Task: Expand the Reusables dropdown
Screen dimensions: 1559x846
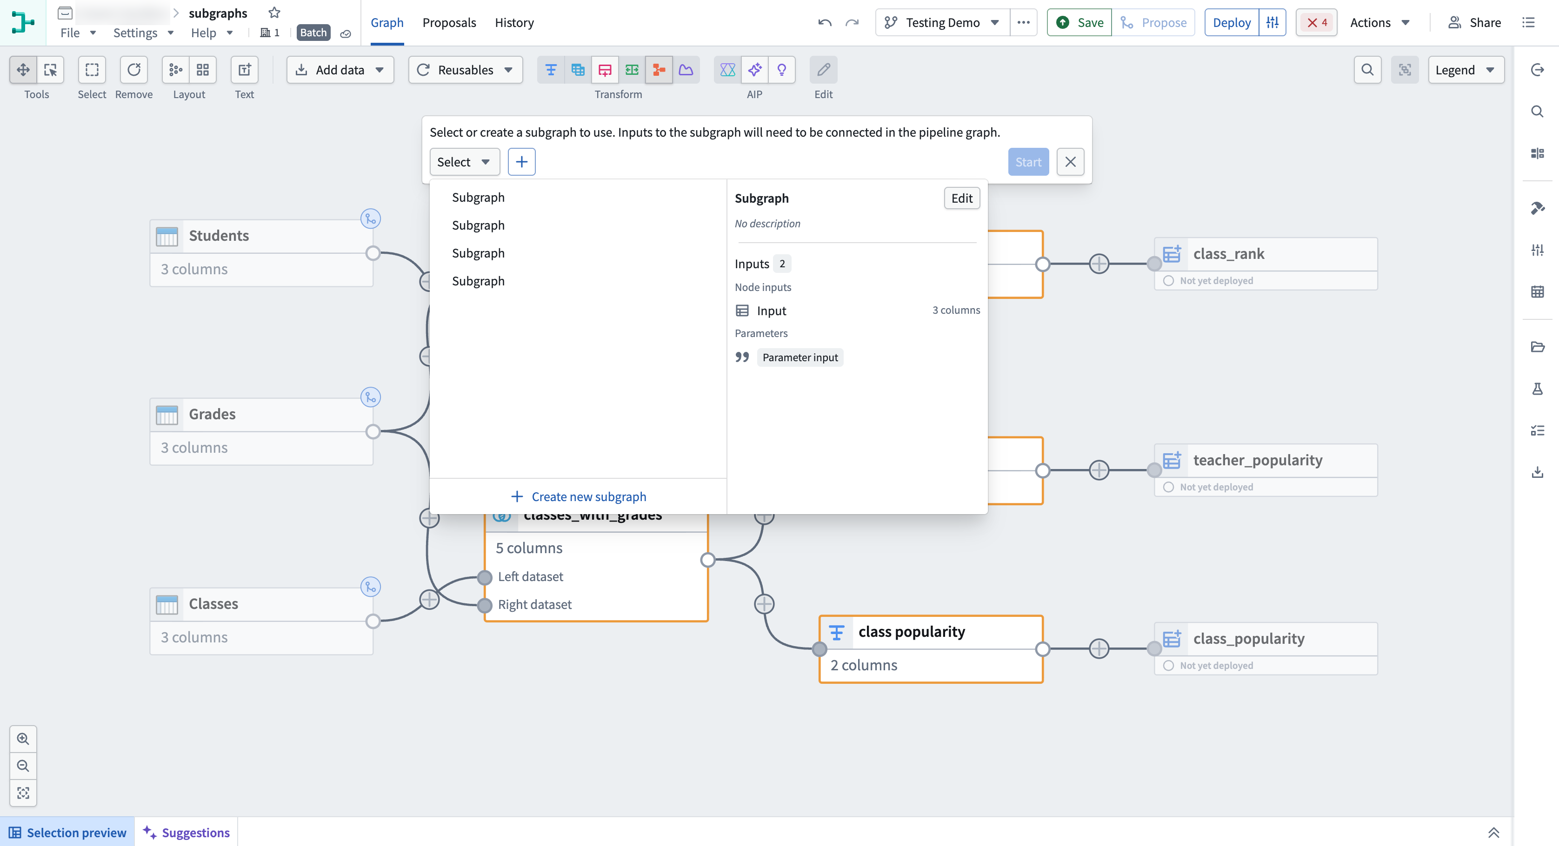Action: click(466, 70)
